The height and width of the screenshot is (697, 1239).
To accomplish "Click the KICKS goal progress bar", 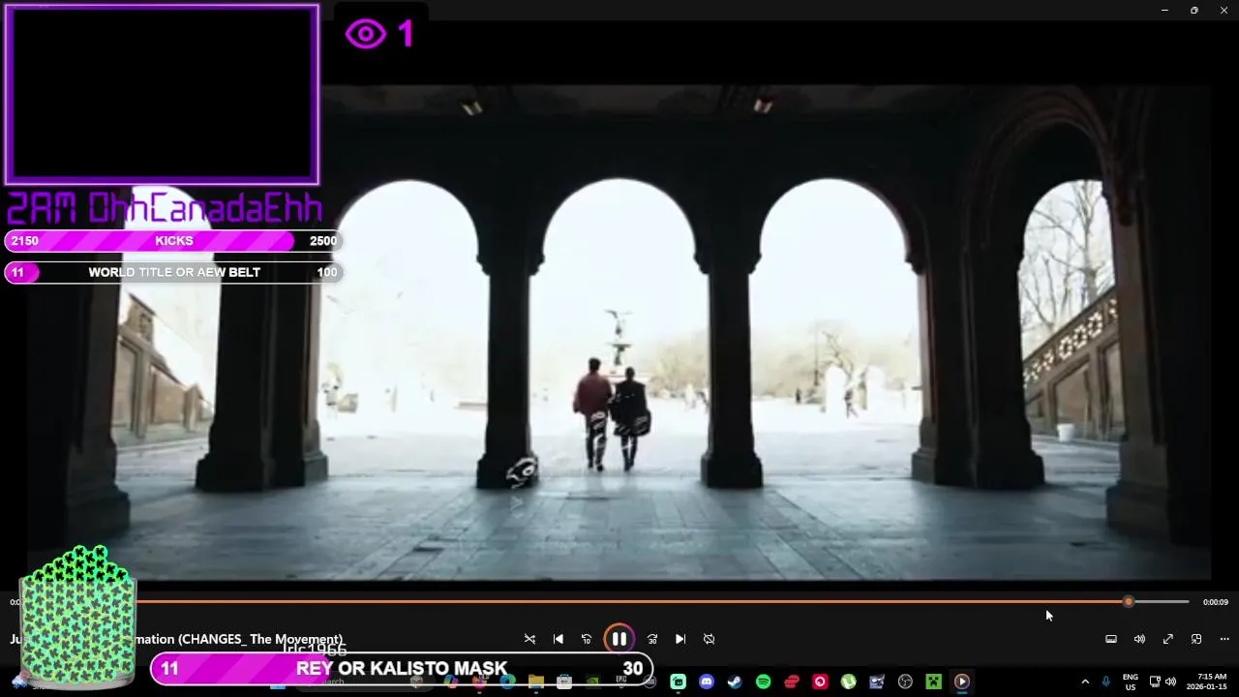I will [x=173, y=241].
